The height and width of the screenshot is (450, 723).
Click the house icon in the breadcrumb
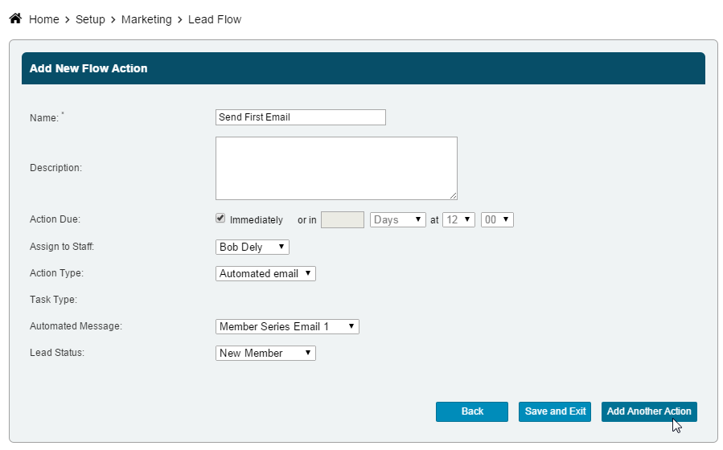click(x=15, y=18)
